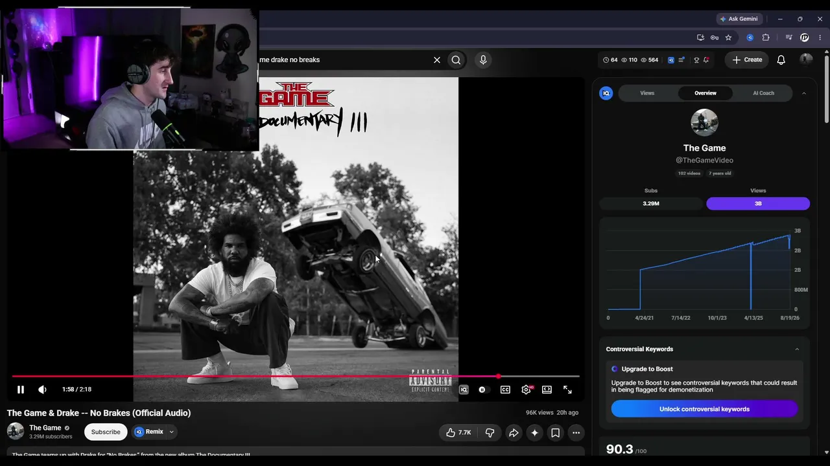The width and height of the screenshot is (830, 466).
Task: Select the Views 3B metric
Action: pyautogui.click(x=758, y=203)
